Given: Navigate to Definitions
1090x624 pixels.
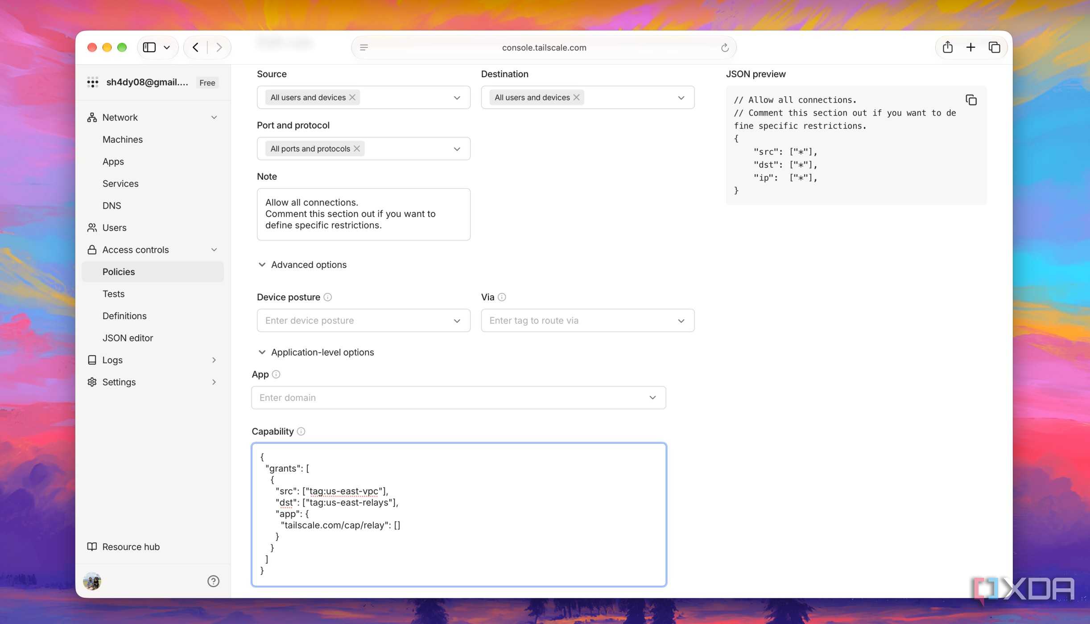Looking at the screenshot, I should [x=124, y=316].
